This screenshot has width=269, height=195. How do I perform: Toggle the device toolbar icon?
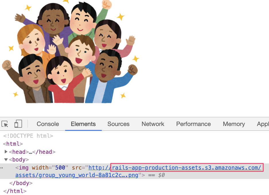point(18,124)
